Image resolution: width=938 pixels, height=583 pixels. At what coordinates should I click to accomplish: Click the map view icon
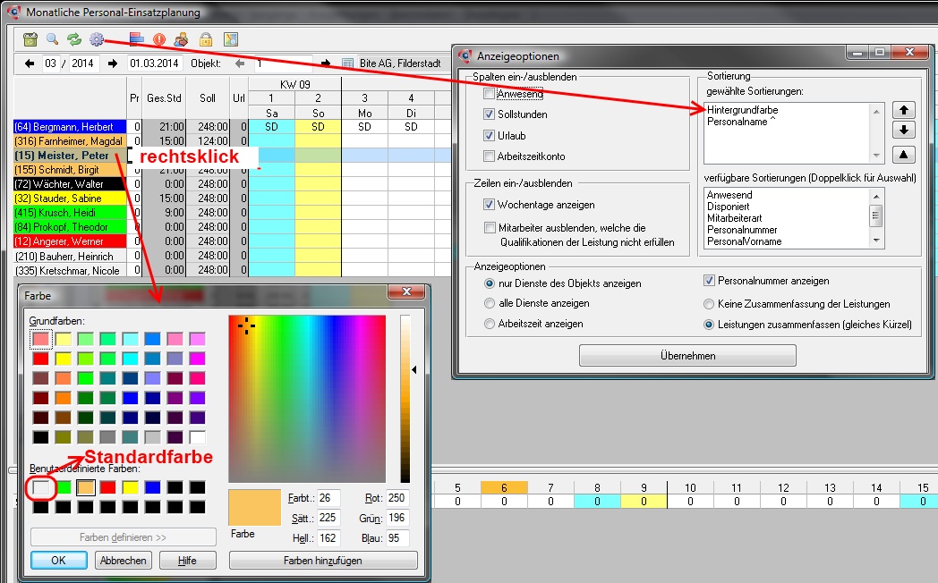[x=231, y=39]
